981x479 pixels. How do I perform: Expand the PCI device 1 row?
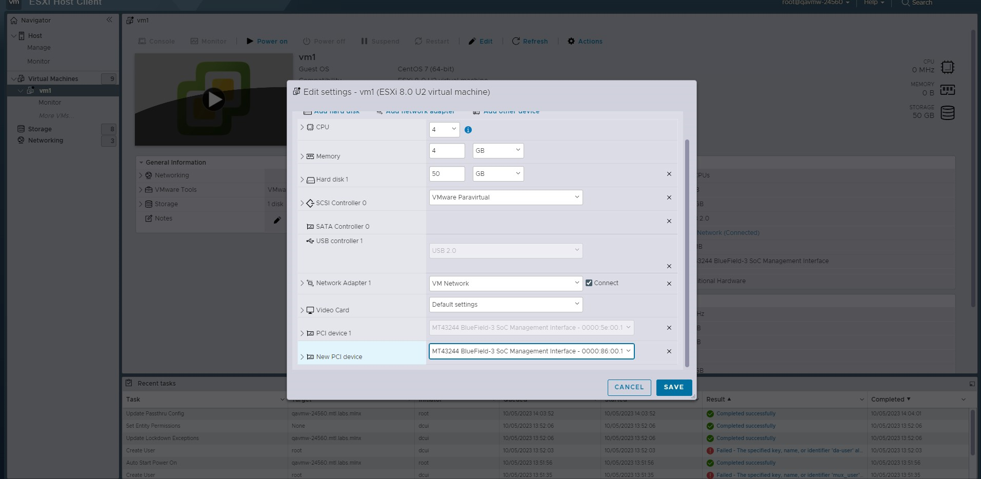tap(302, 333)
